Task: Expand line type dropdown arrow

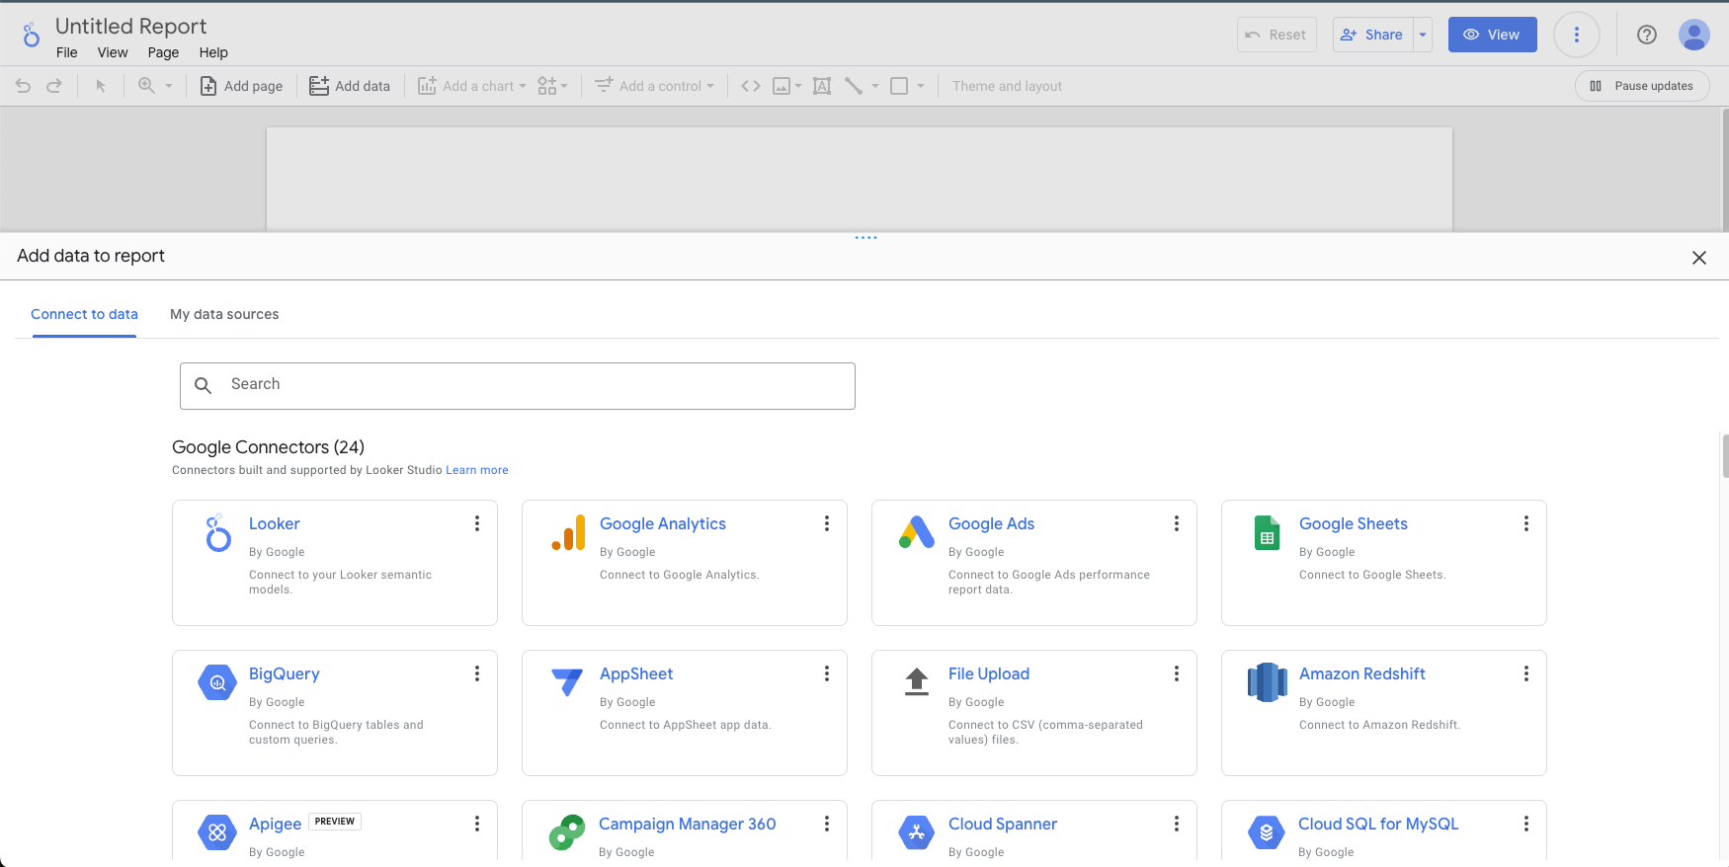Action: [875, 86]
